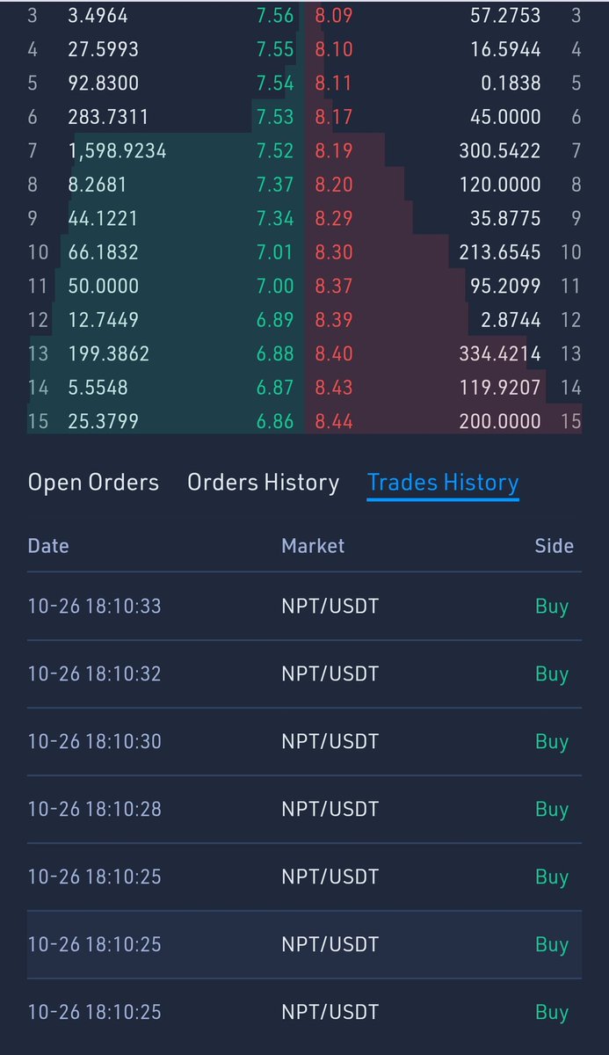Screen dimensions: 609x1055
Task: Click the 6.86 bid price row
Action: click(x=275, y=421)
